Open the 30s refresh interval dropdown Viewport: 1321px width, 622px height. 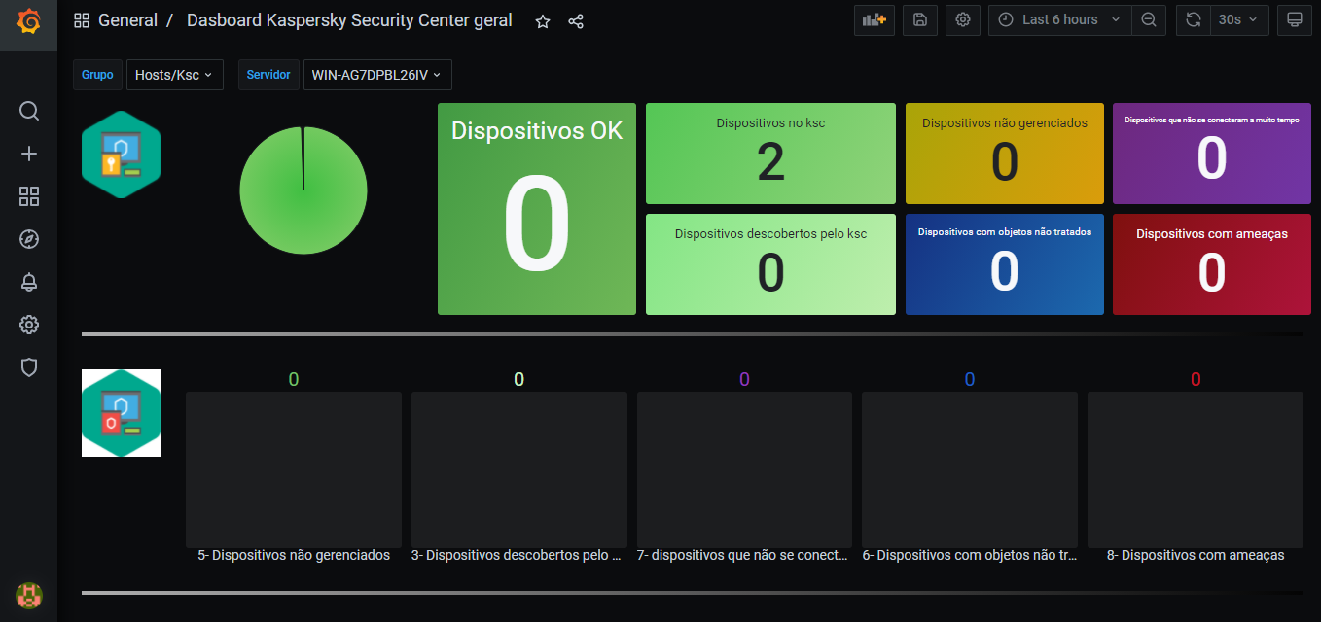click(x=1239, y=19)
